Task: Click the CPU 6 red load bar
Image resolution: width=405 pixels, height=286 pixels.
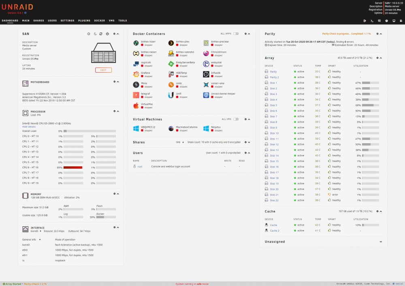Action: pos(73,168)
